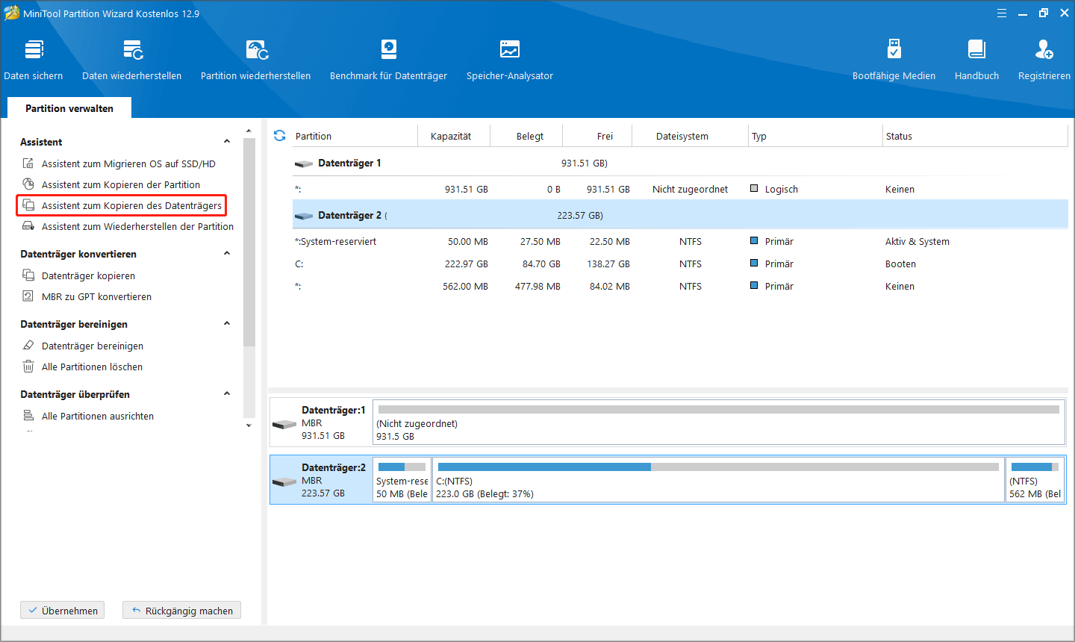This screenshot has width=1075, height=642.
Task: Select Datenträger 1 header row
Action: click(680, 163)
